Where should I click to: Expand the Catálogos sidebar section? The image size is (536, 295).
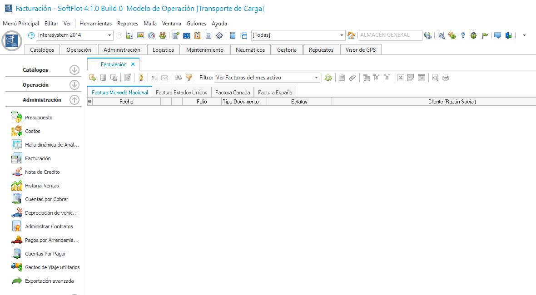tap(74, 70)
